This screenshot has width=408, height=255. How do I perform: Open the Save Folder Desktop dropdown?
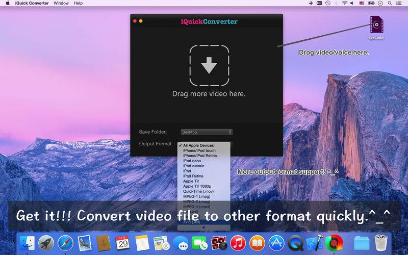(207, 132)
